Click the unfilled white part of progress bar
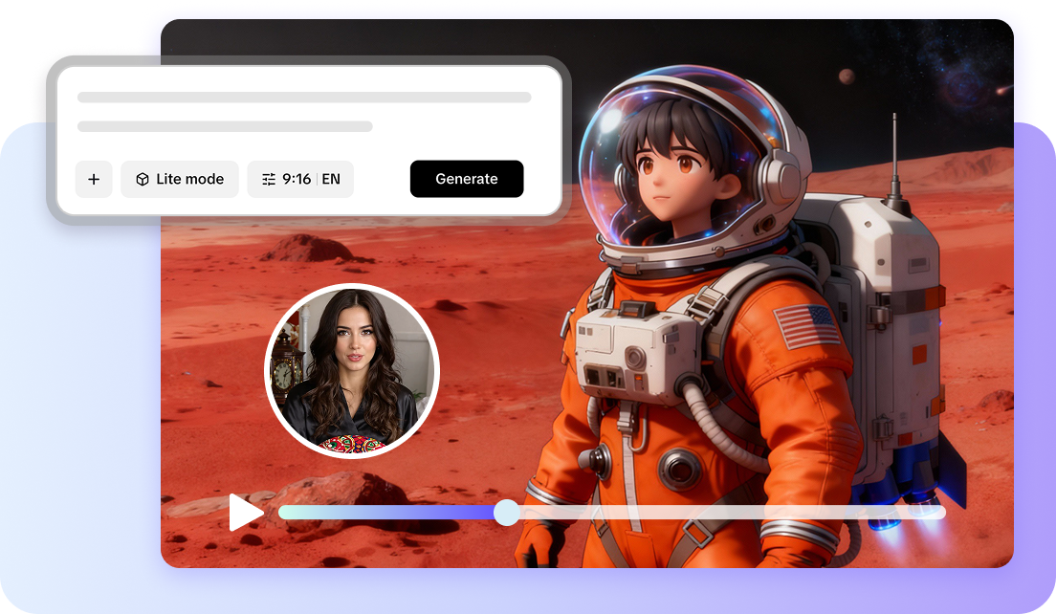 pyautogui.click(x=727, y=513)
